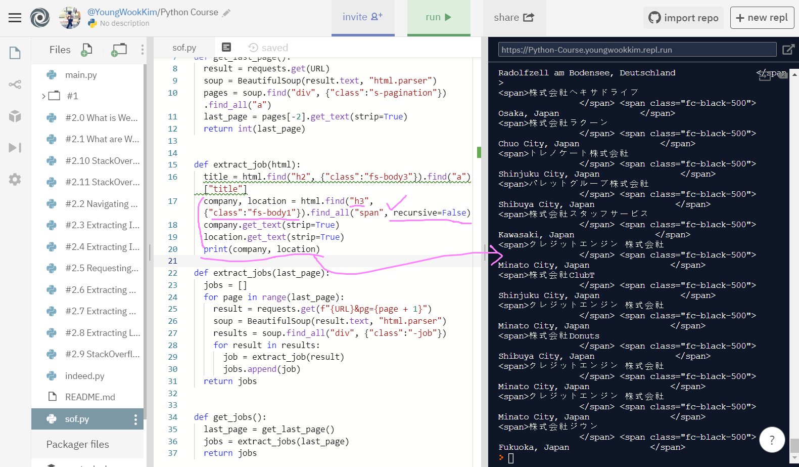The width and height of the screenshot is (799, 467).
Task: Open version control share icon in sidebar
Action: point(15,84)
